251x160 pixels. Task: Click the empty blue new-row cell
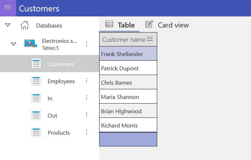coord(128,139)
